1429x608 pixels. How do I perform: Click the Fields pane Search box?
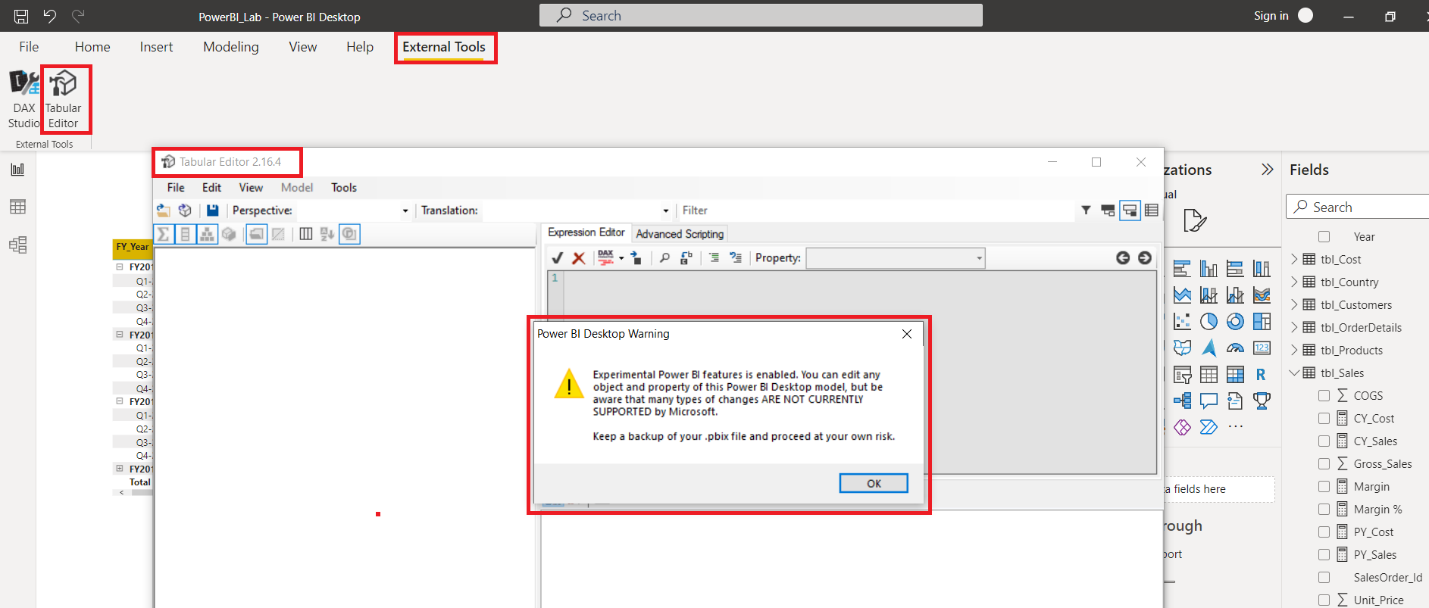[x=1358, y=207]
